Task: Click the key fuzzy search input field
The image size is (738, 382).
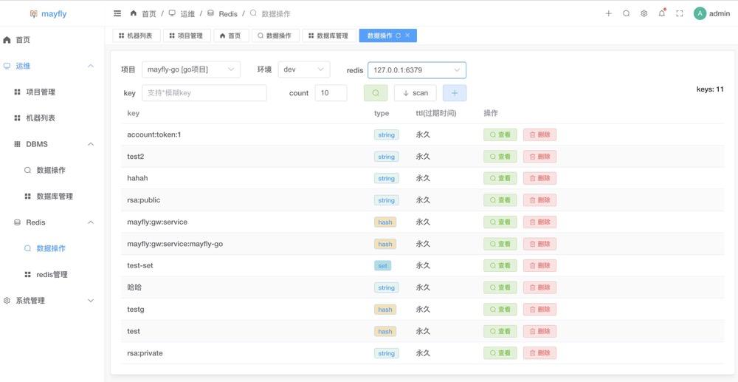Action: coord(204,93)
